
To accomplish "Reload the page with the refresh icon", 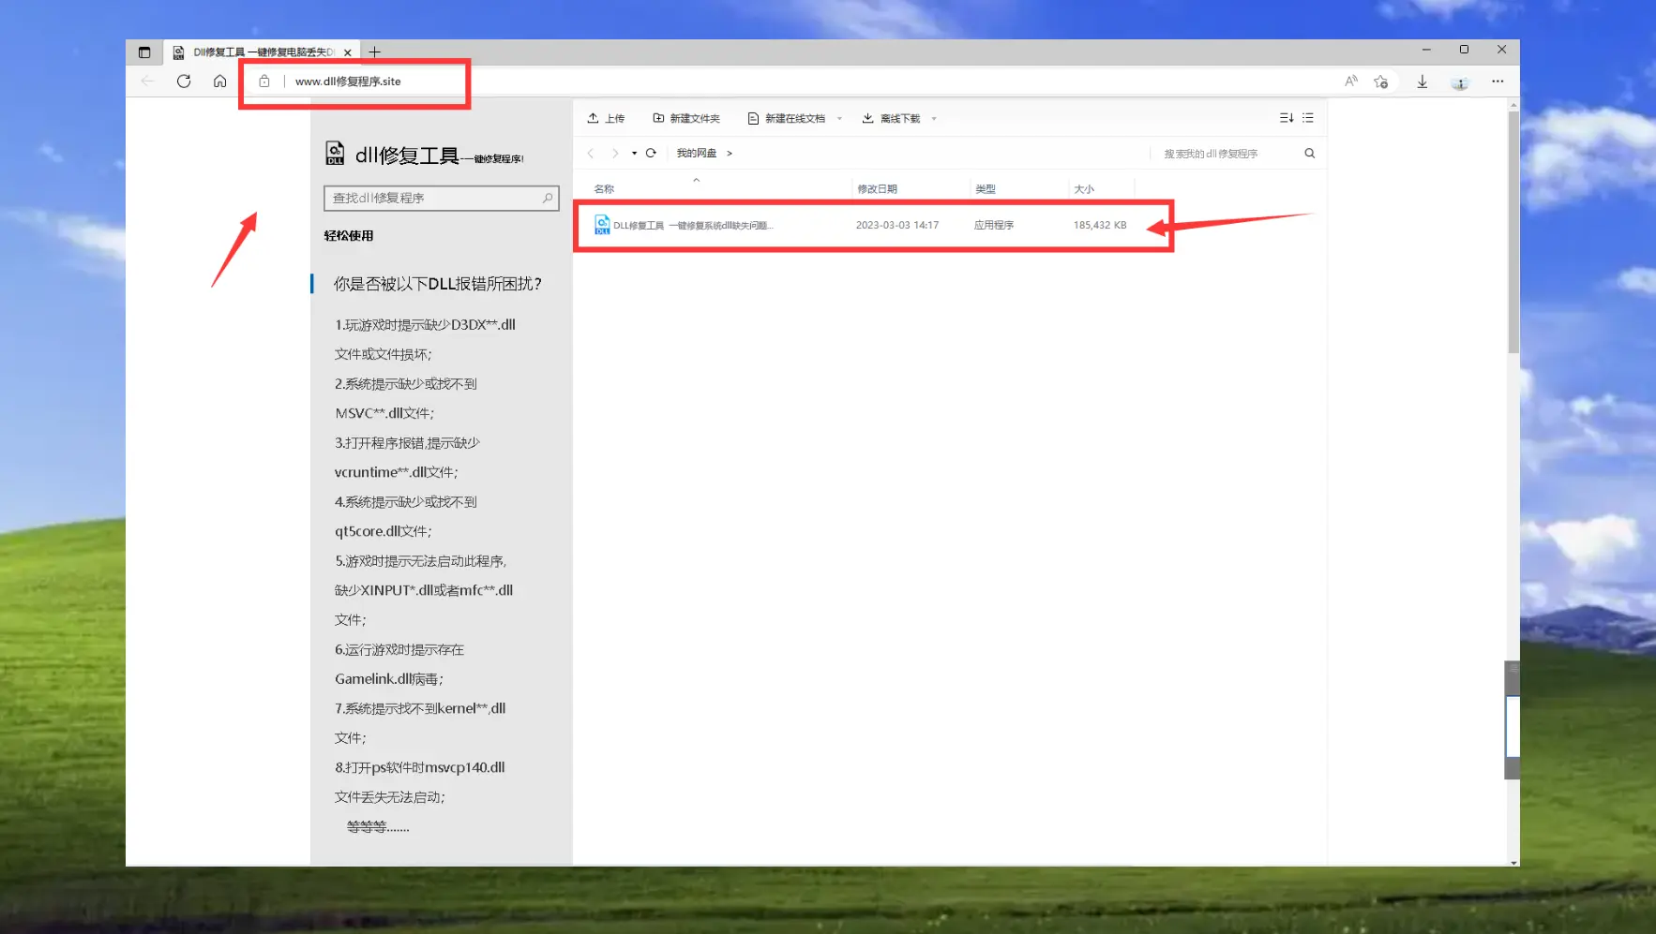I will [x=184, y=82].
